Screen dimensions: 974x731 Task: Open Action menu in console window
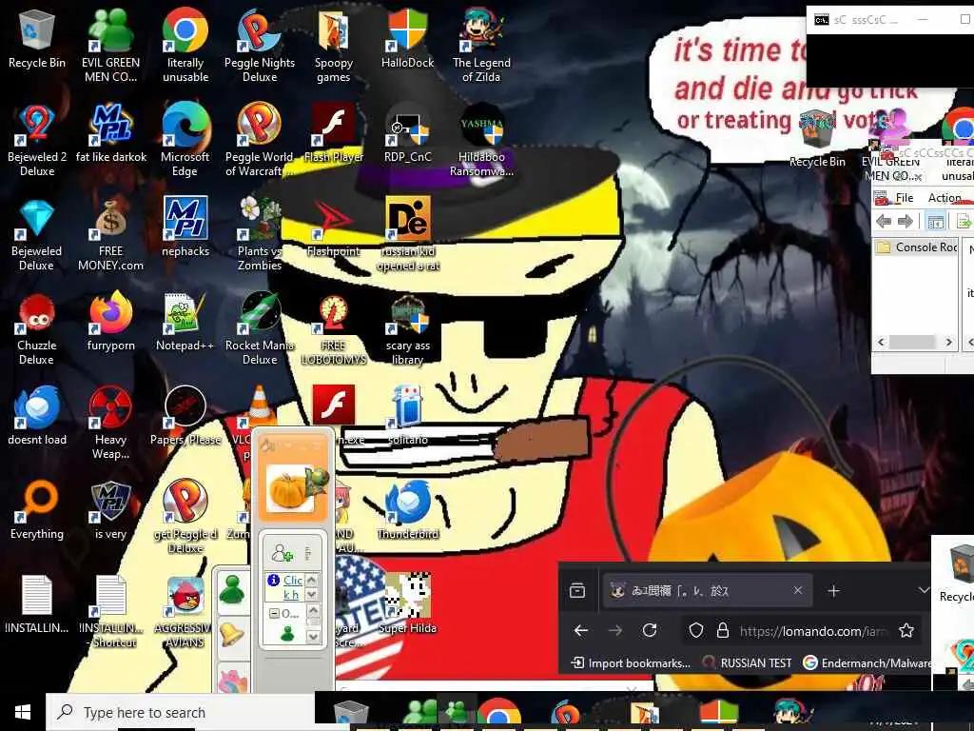(945, 198)
